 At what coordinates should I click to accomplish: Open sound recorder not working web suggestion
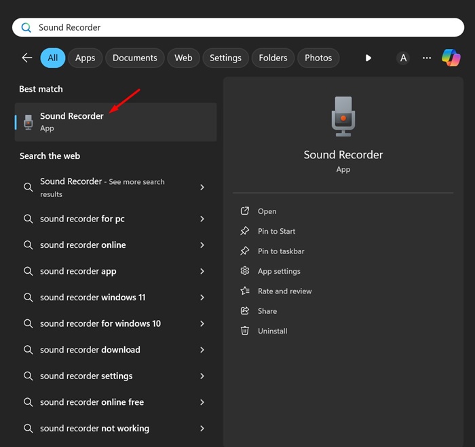tap(113, 428)
